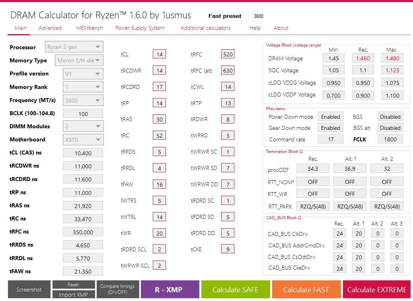Switch to the MEMbench tab
Screen dimensions: 413x301
90,28
